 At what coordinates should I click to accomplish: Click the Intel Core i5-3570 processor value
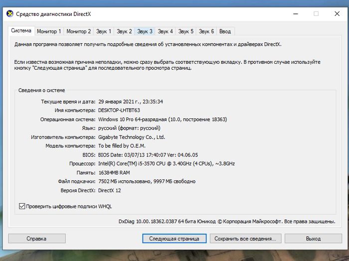(167, 164)
